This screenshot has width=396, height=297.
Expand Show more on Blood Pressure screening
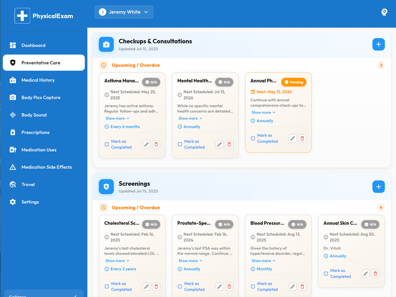(x=262, y=260)
